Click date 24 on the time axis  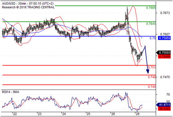(64, 114)
